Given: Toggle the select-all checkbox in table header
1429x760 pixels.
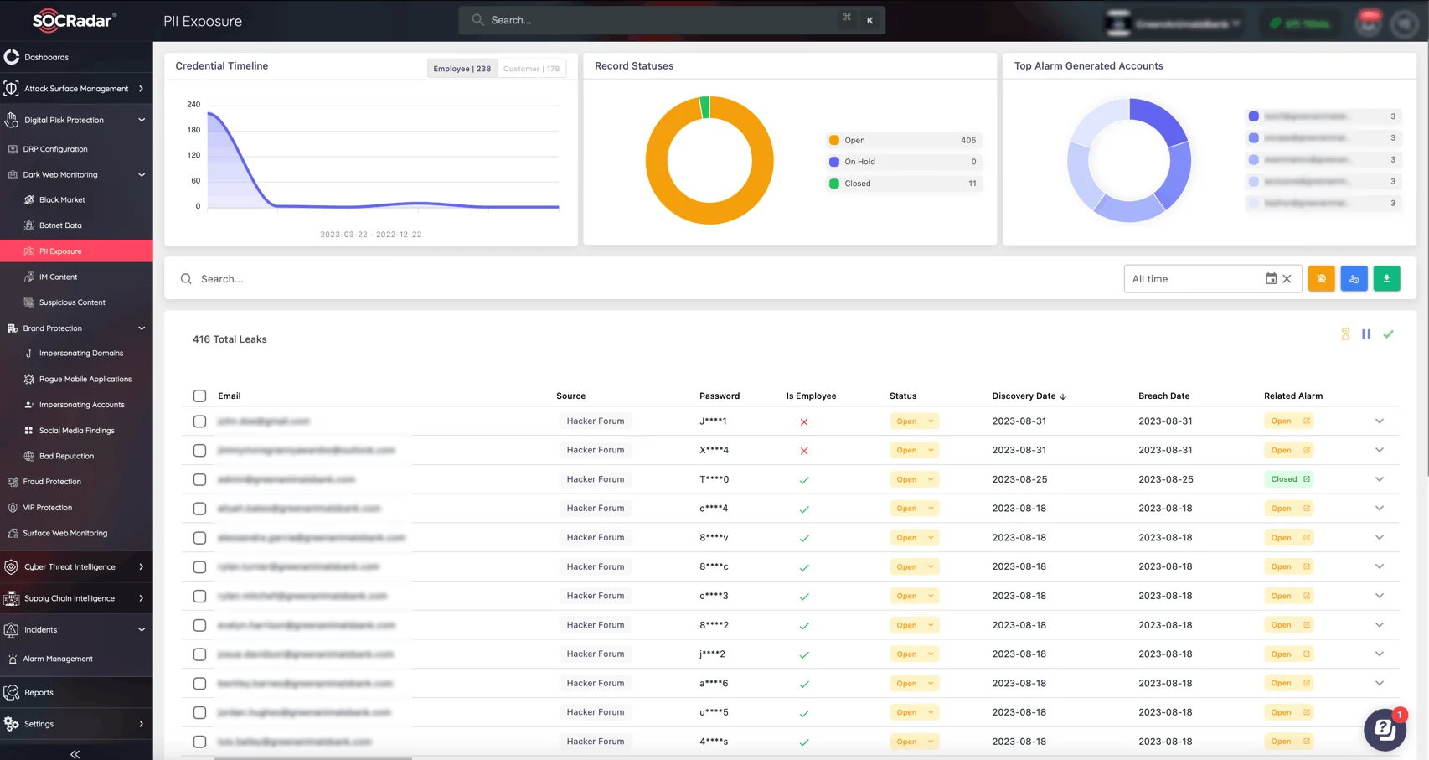Looking at the screenshot, I should [x=199, y=396].
